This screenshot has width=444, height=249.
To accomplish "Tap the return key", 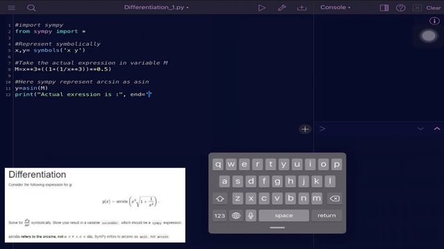I will pyautogui.click(x=327, y=216).
